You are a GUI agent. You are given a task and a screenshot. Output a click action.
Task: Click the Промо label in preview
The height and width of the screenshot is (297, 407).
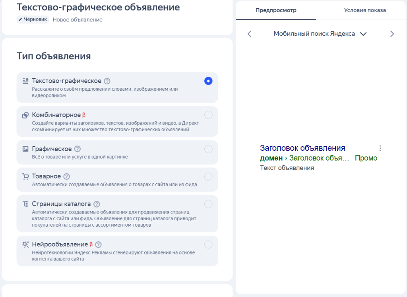366,158
